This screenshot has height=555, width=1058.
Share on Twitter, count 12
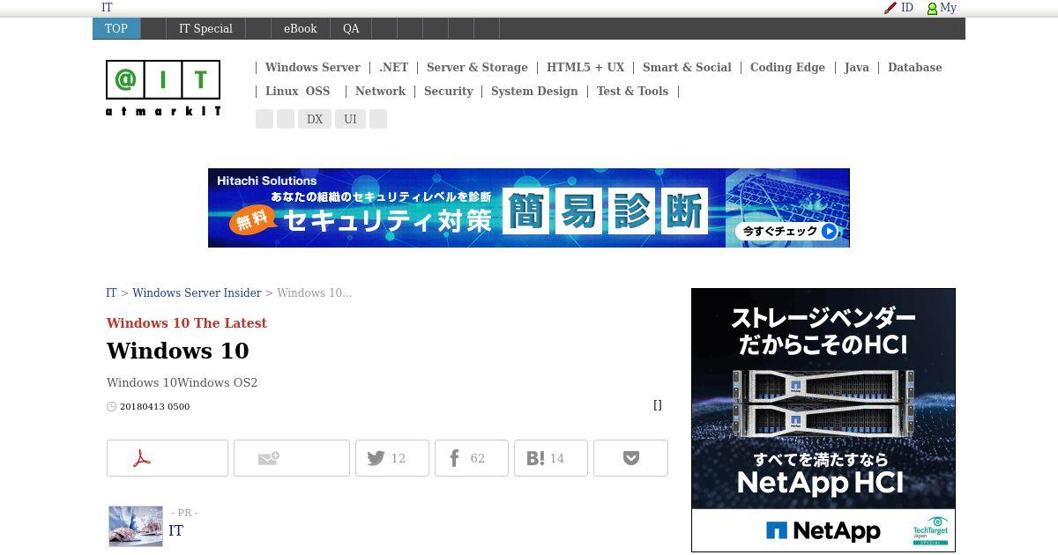click(392, 458)
